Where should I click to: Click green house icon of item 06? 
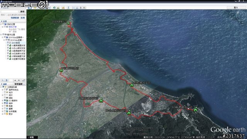tap(10, 59)
